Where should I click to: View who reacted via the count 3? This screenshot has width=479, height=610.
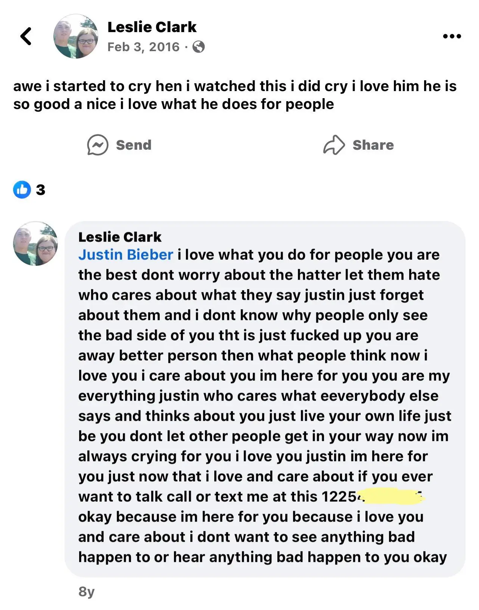(40, 190)
